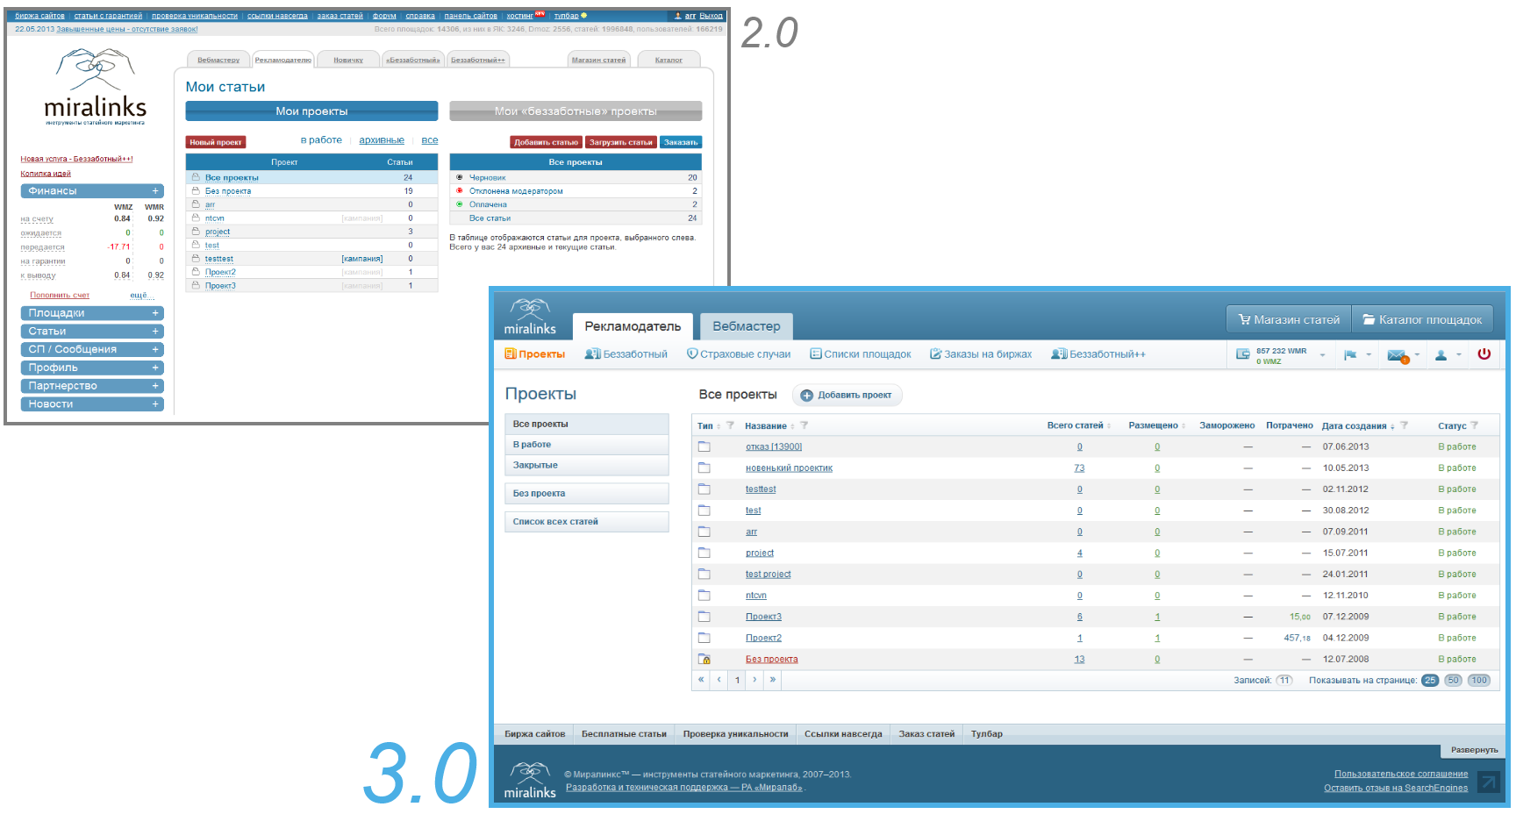The height and width of the screenshot is (814, 1516).
Task: Show 100 records per page
Action: pyautogui.click(x=1479, y=681)
